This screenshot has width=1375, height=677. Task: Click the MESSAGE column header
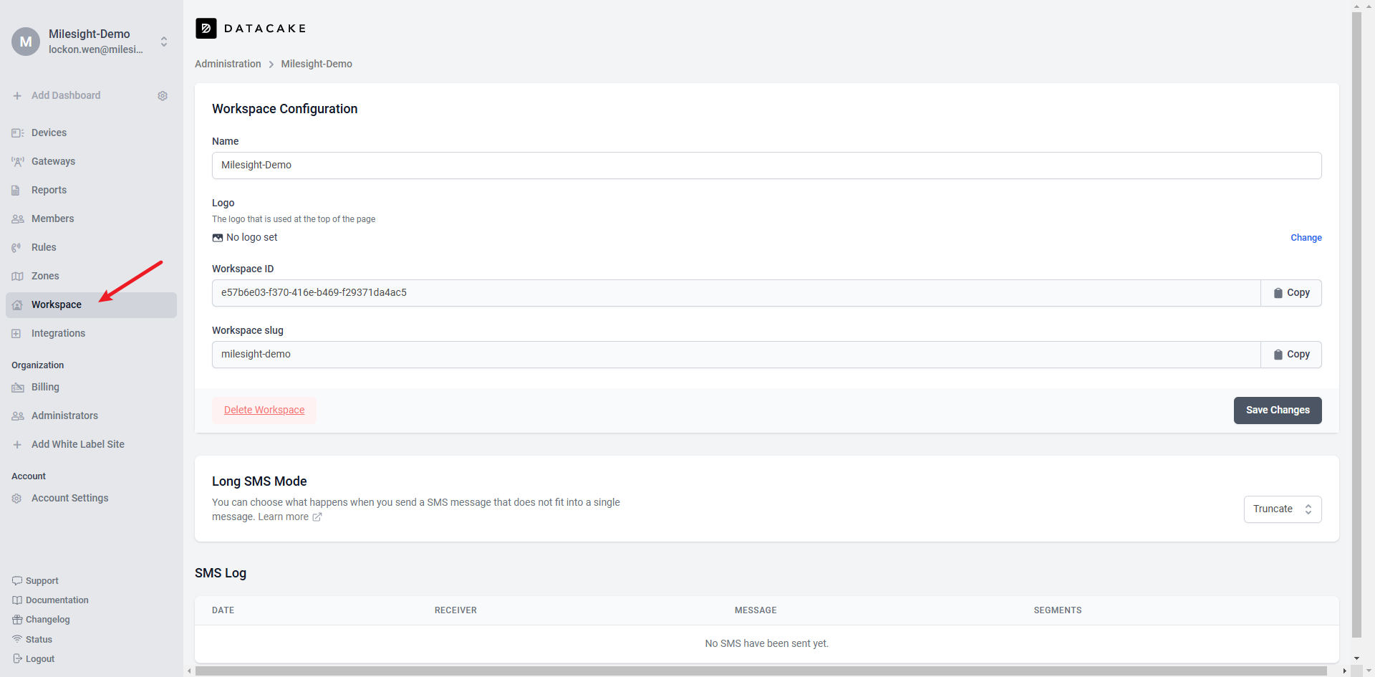(x=756, y=610)
